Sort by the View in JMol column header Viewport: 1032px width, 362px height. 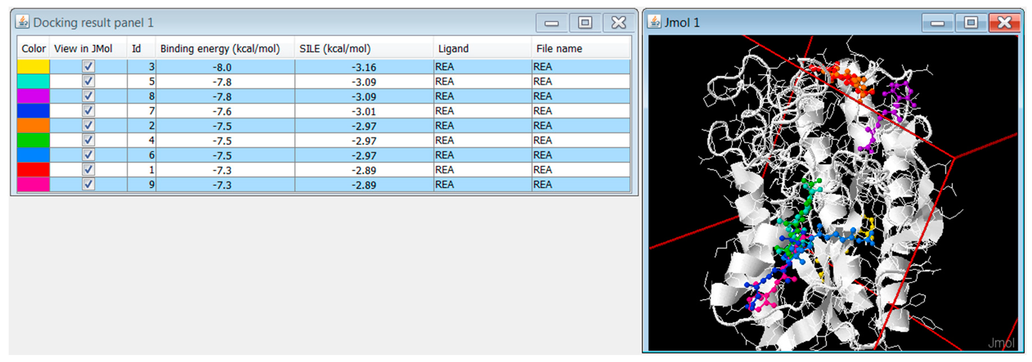coord(88,48)
